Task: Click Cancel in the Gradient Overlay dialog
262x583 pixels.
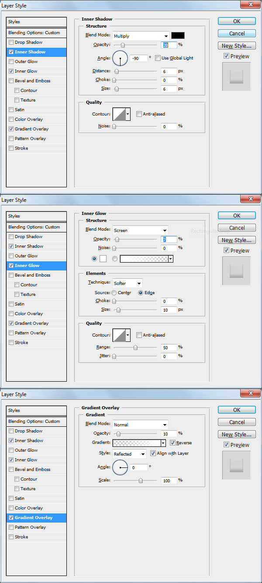Action: (x=237, y=422)
